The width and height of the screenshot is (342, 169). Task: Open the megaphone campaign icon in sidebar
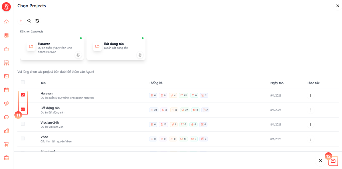[7, 104]
